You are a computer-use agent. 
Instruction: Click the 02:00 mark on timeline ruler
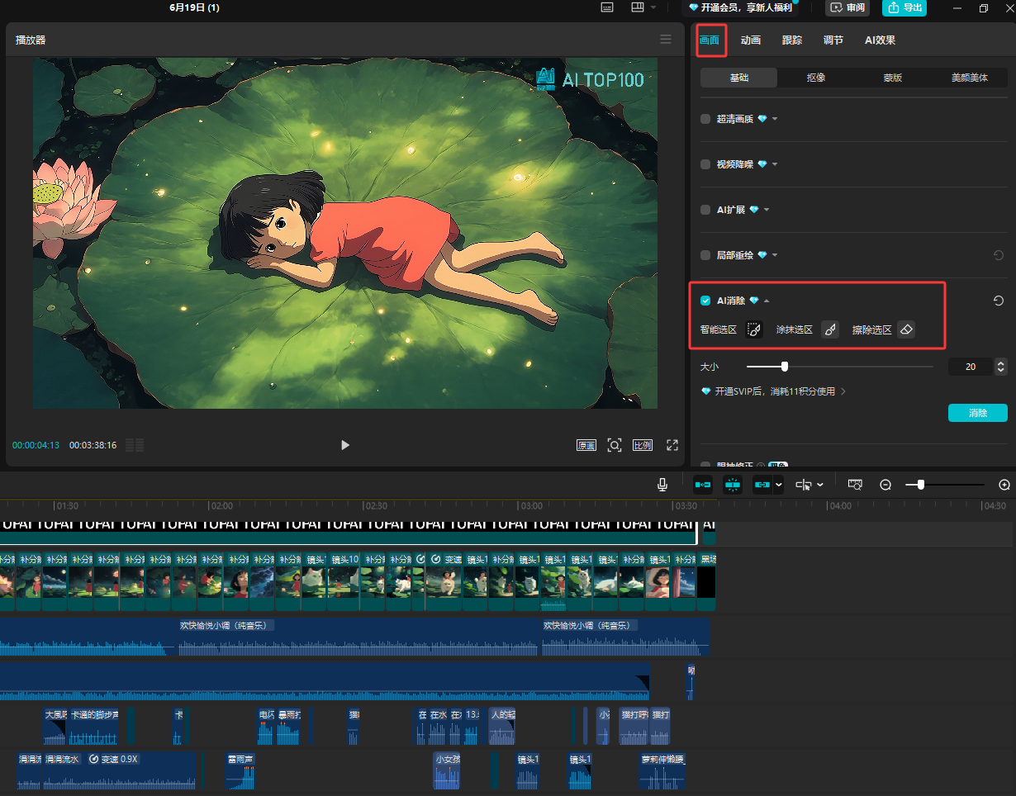pyautogui.click(x=221, y=505)
